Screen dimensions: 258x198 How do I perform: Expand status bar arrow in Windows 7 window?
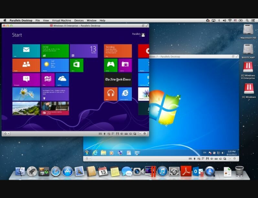pyautogui.click(x=230, y=159)
